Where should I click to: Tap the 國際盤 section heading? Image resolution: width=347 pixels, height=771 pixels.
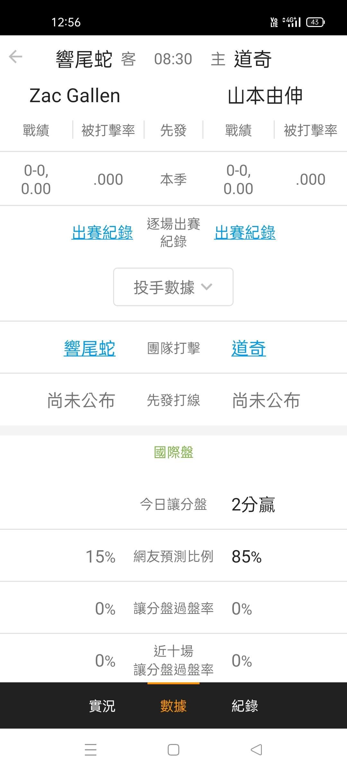(x=173, y=452)
